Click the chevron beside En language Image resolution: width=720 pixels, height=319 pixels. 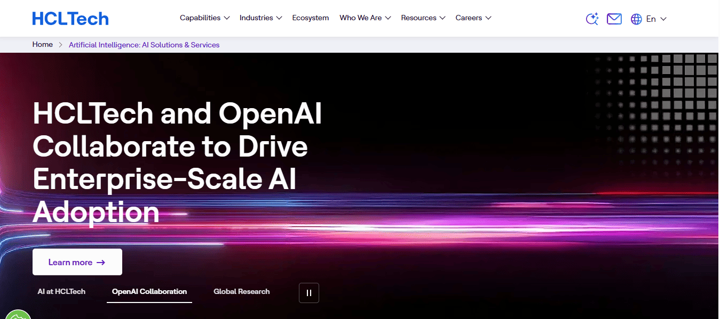[663, 19]
